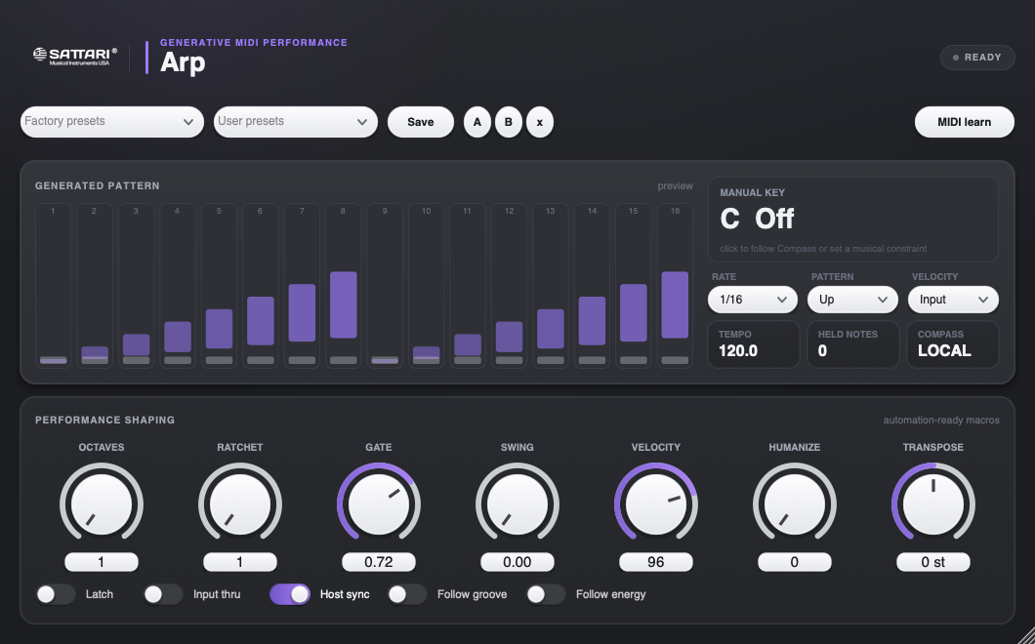This screenshot has width=1035, height=644.
Task: Expand the Rate 1/16 dropdown
Action: pyautogui.click(x=753, y=300)
